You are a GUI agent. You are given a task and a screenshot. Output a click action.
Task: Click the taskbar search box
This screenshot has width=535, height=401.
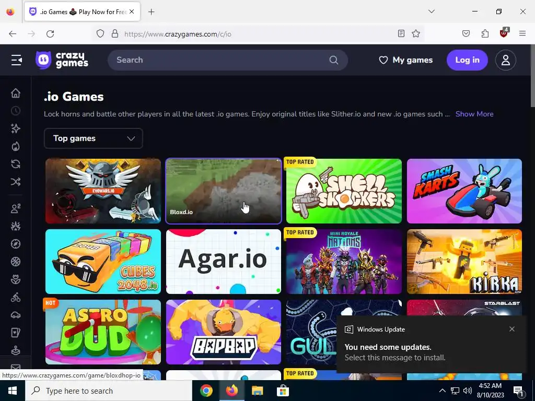pyautogui.click(x=109, y=391)
